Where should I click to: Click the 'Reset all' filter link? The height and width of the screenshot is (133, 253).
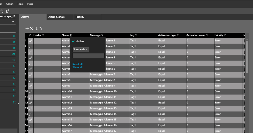[77, 64]
